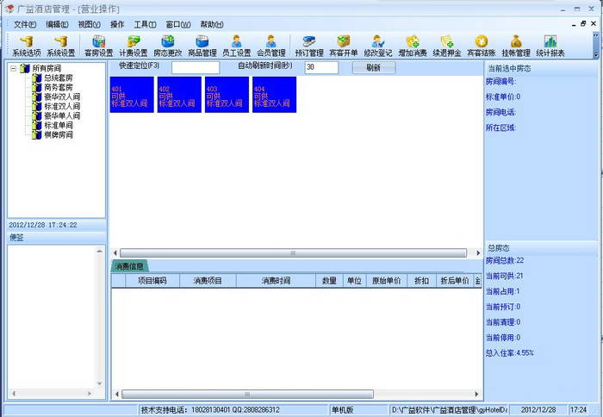
Task: Click 宾客开单 guest check-in icon
Action: [x=344, y=47]
